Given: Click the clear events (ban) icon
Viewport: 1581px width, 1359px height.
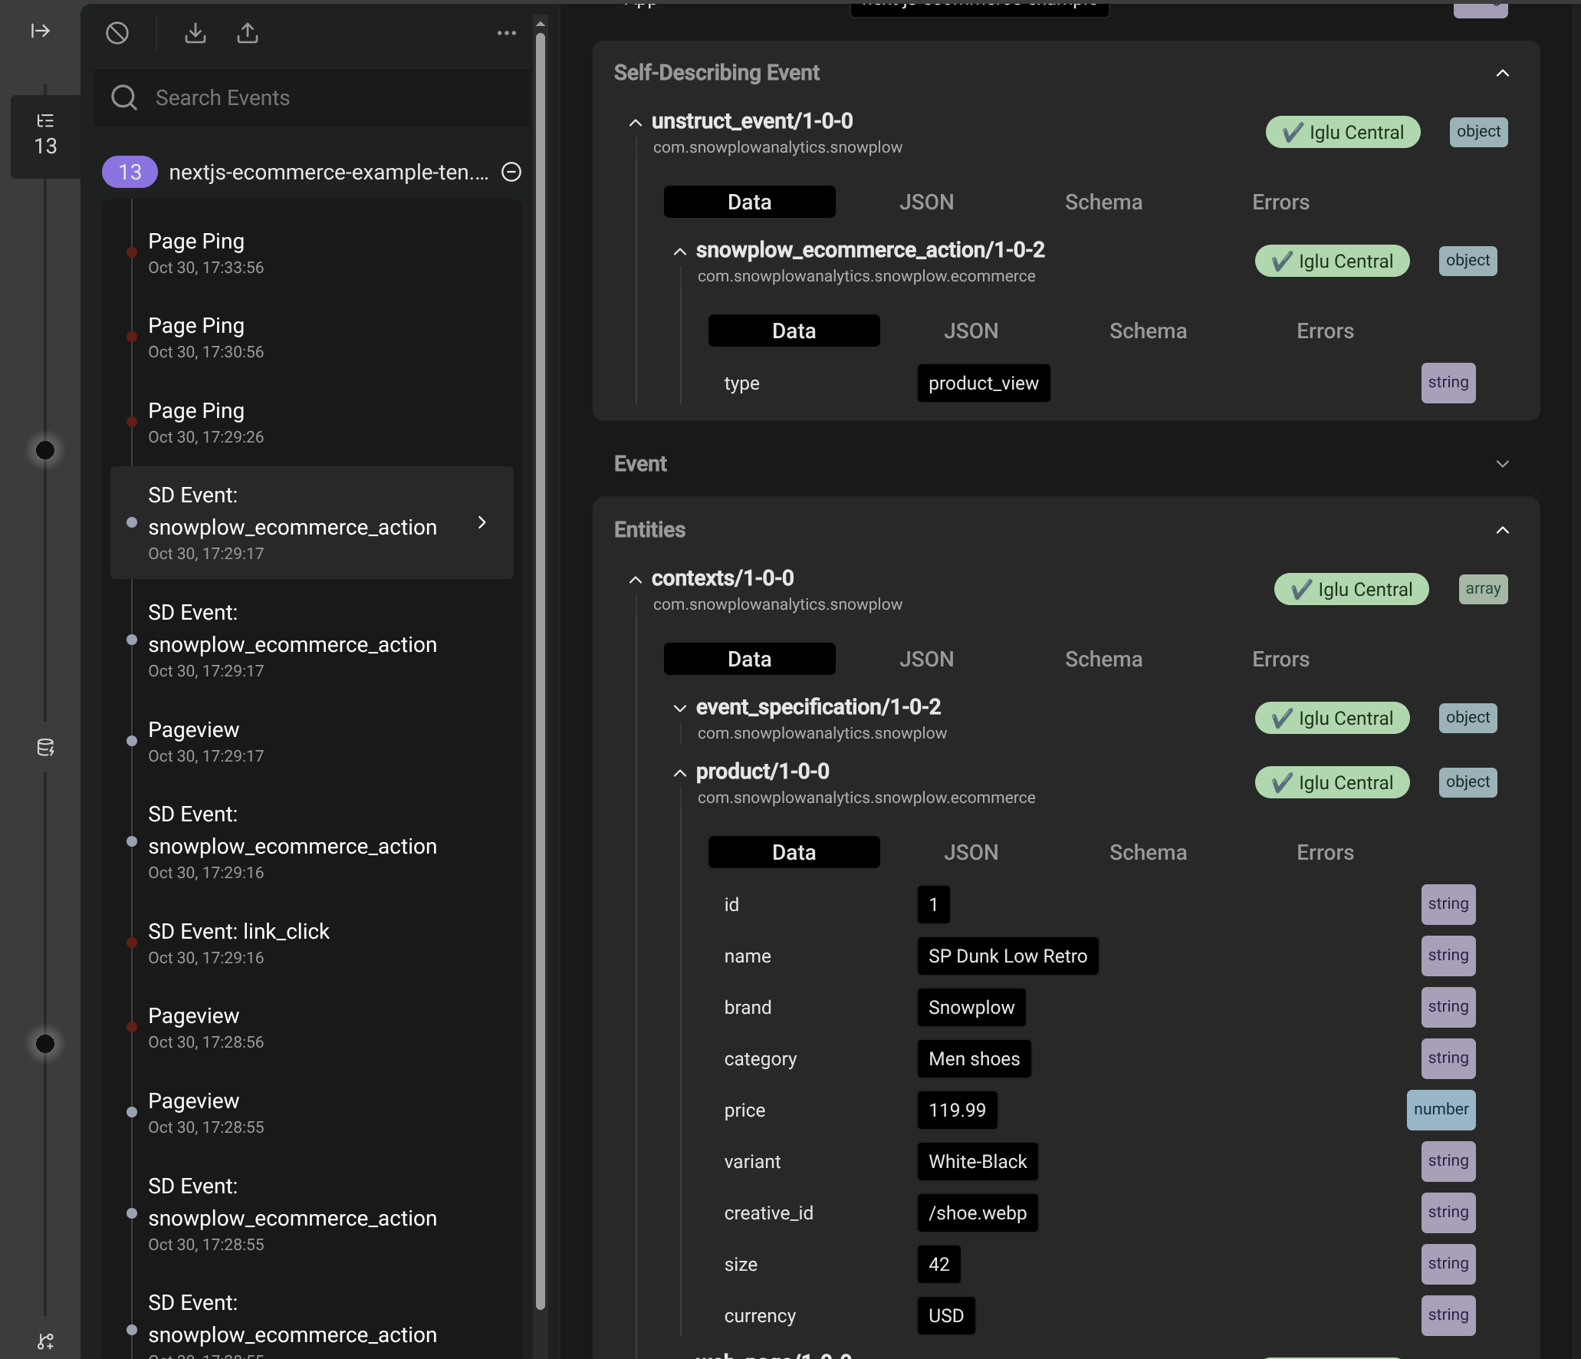Looking at the screenshot, I should (x=117, y=33).
